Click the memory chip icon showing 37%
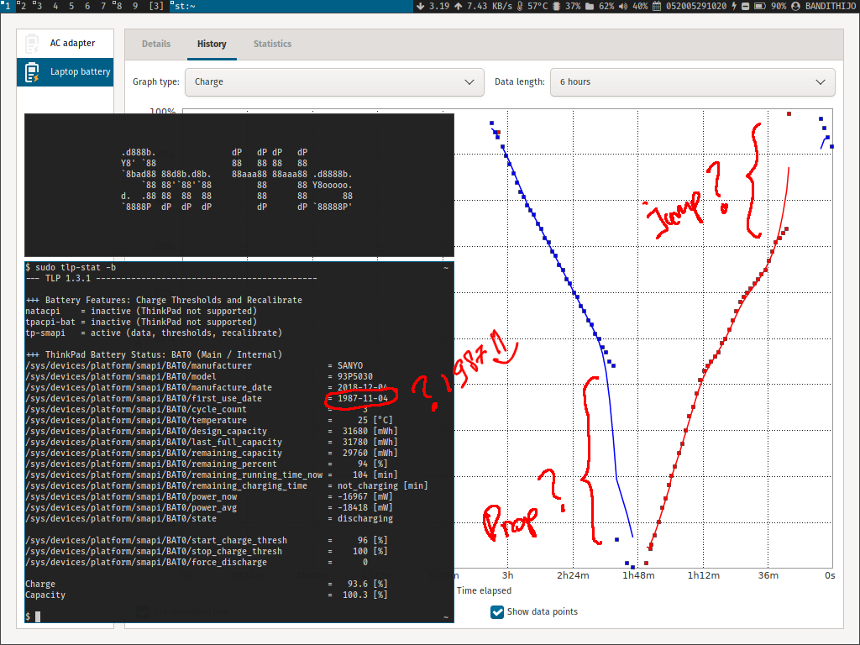Viewport: 860px width, 645px height. 556,6
